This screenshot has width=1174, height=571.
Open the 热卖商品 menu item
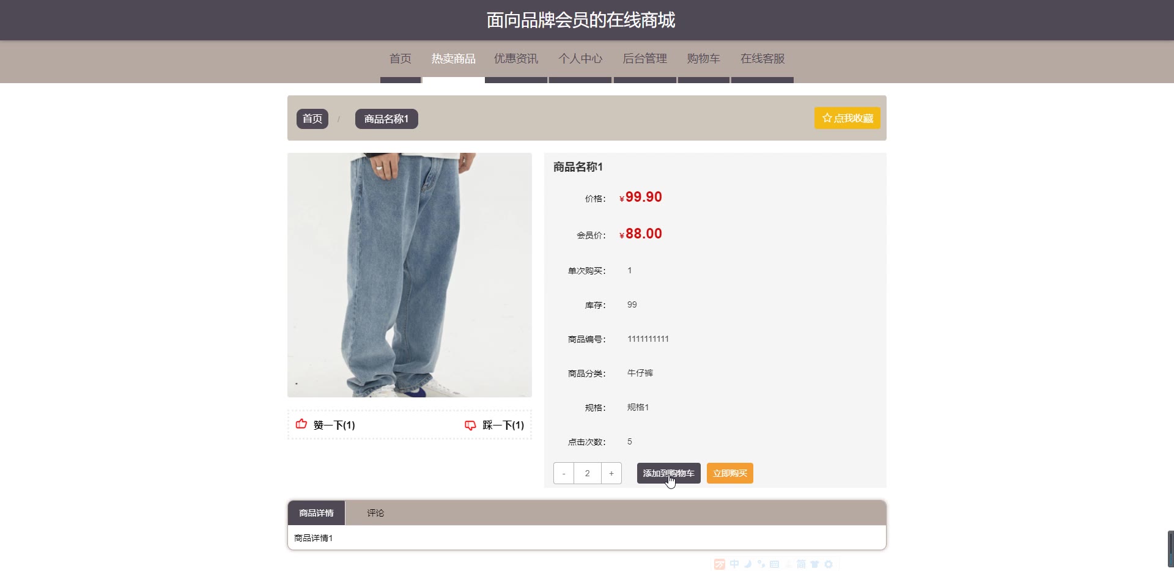click(453, 59)
